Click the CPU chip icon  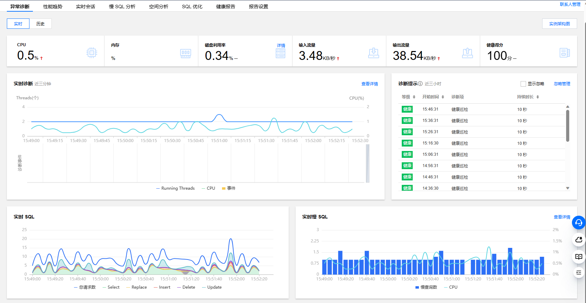(x=92, y=53)
